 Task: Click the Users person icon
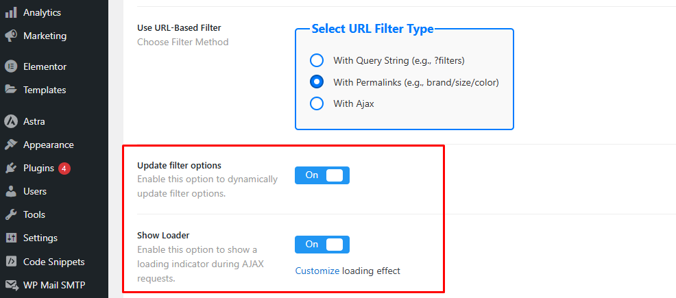point(11,191)
